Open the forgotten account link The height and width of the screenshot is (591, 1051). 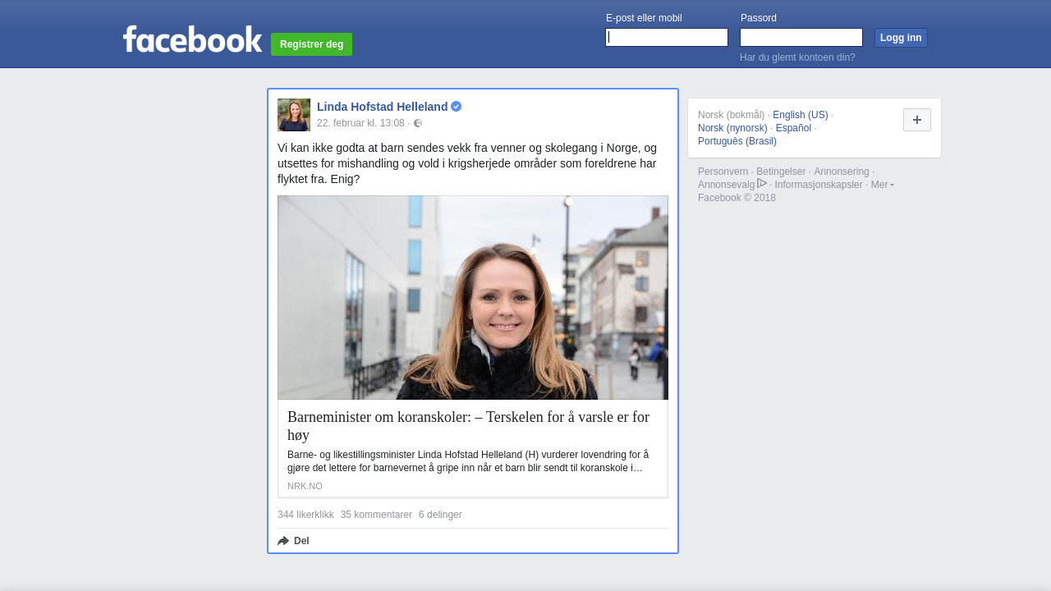pos(796,57)
